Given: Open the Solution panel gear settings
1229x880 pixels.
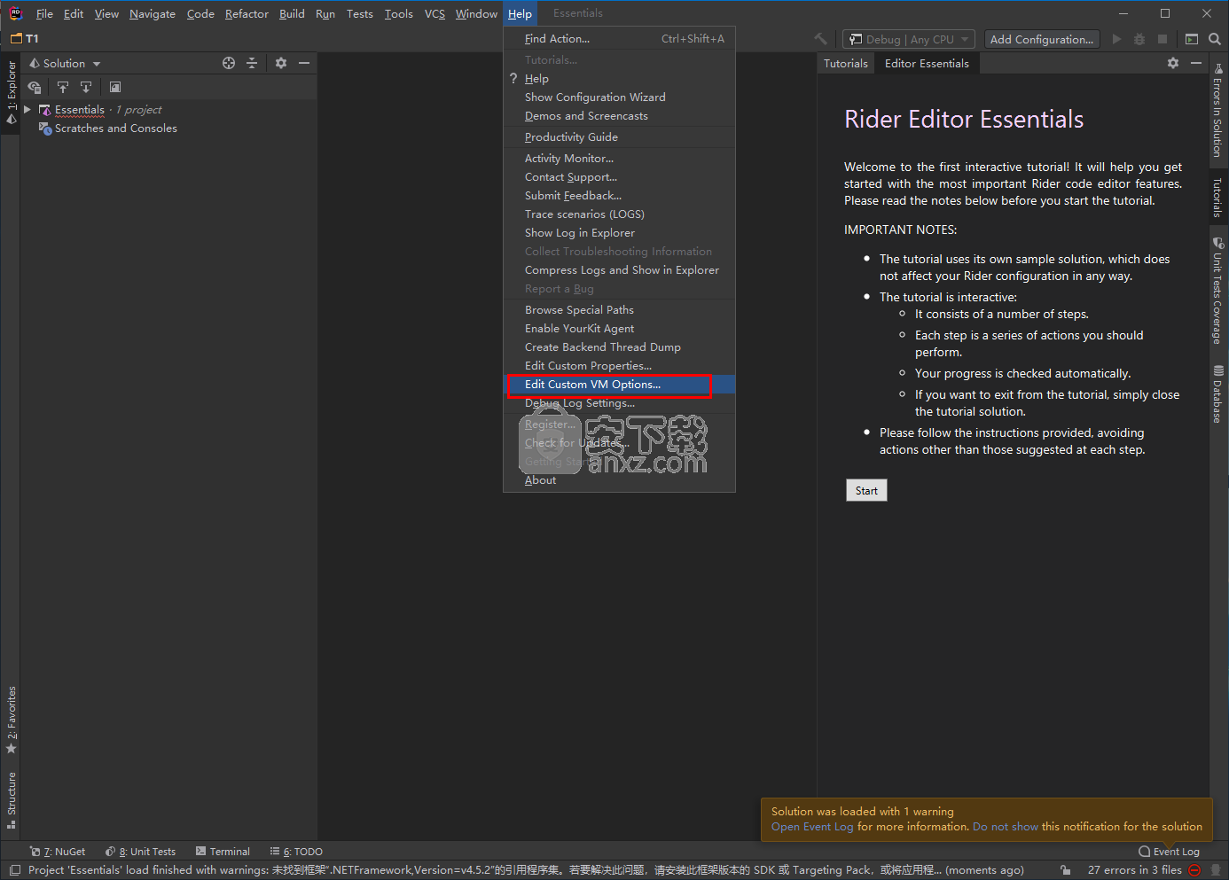Looking at the screenshot, I should [x=281, y=63].
